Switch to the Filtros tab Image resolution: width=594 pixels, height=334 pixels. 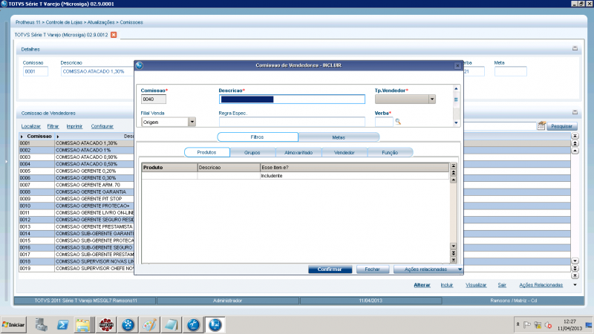pyautogui.click(x=258, y=137)
